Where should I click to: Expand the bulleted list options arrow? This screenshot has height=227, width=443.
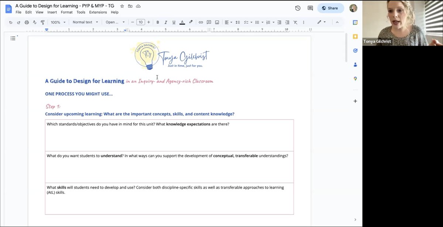(x=262, y=22)
